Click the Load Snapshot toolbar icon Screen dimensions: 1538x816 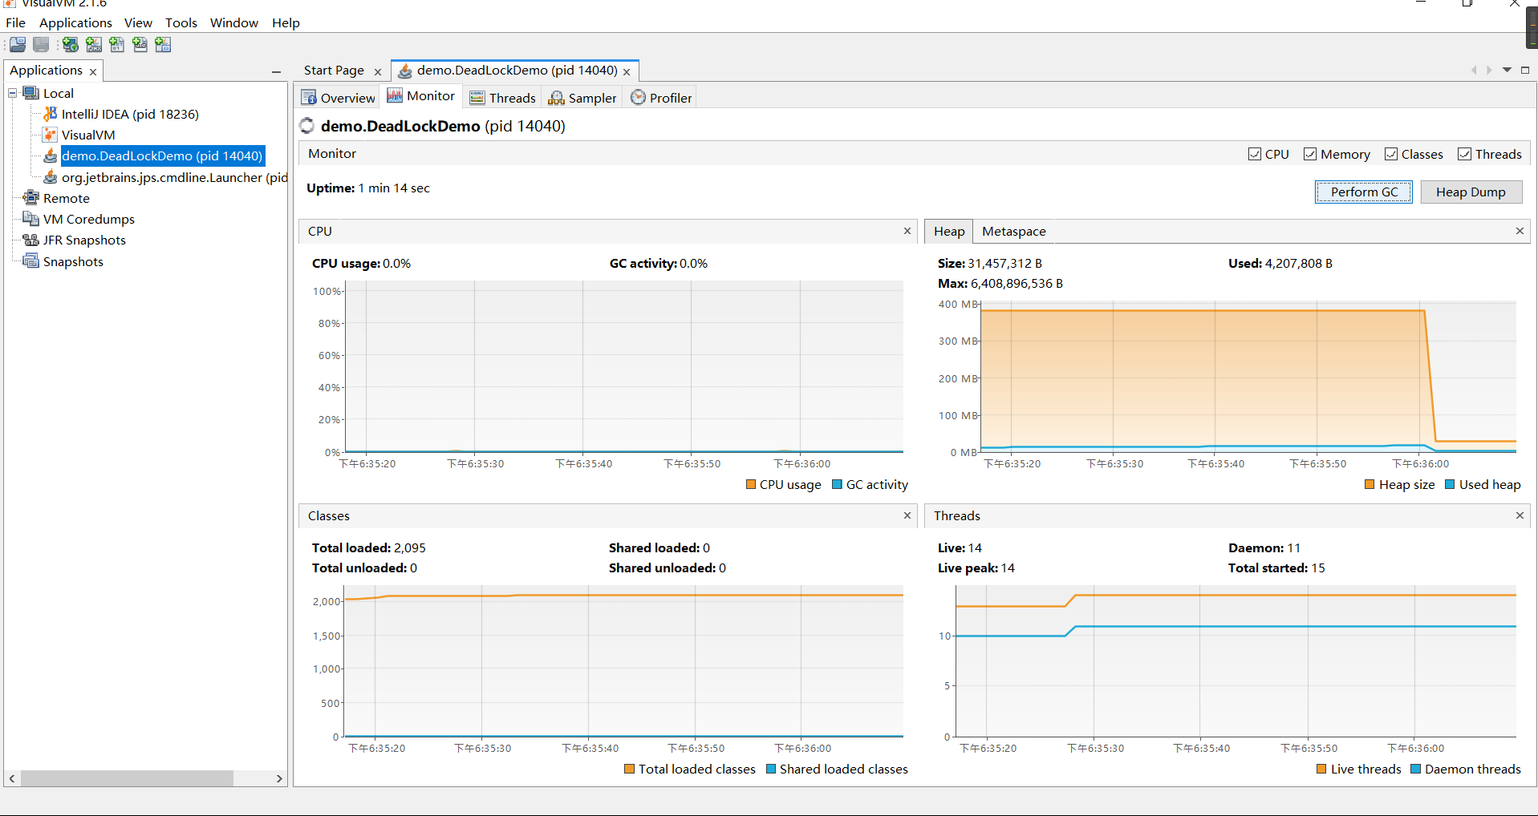click(18, 45)
